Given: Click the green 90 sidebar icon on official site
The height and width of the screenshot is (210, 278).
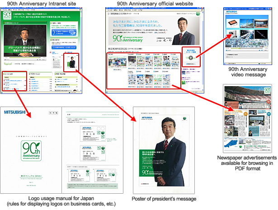Looking at the screenshot, I should tap(184, 83).
